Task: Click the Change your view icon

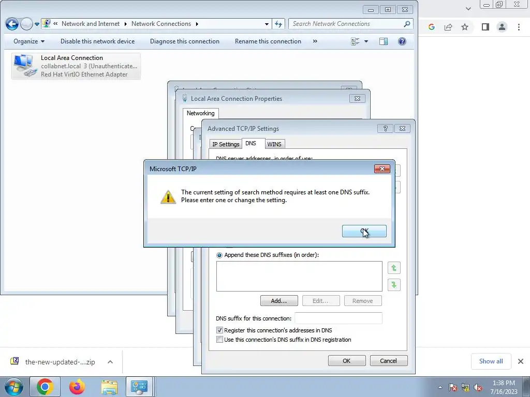Action: point(355,41)
